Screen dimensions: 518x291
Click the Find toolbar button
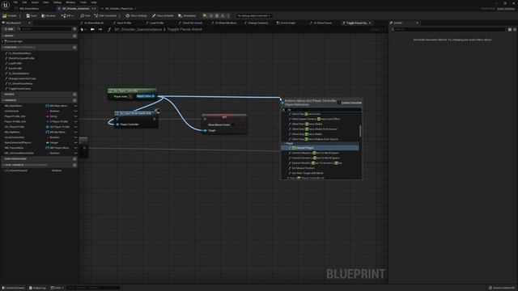coord(85,15)
